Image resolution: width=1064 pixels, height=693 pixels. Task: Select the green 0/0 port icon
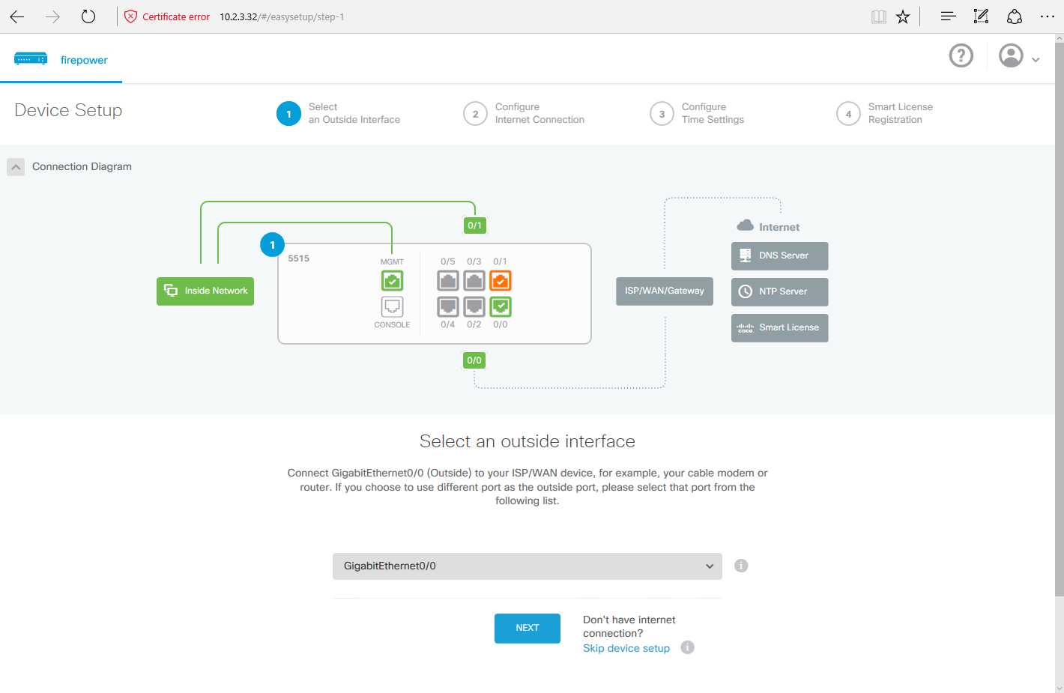click(501, 307)
